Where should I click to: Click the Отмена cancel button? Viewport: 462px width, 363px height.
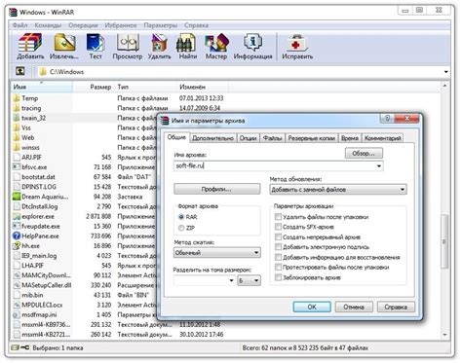point(354,307)
